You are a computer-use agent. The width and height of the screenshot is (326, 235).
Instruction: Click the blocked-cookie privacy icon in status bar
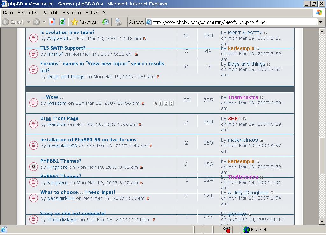tap(227, 230)
